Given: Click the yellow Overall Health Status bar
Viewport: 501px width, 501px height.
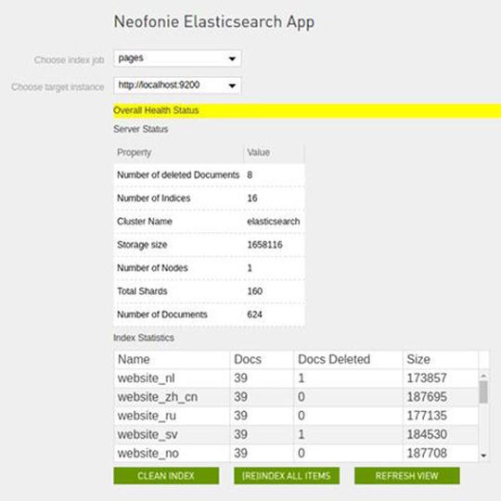Looking at the screenshot, I should tap(307, 110).
